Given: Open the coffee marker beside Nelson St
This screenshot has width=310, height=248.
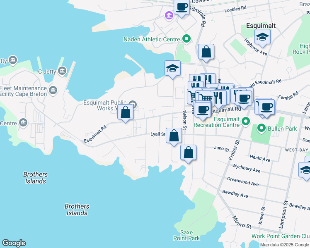Looking at the screenshot, I should [x=203, y=110].
